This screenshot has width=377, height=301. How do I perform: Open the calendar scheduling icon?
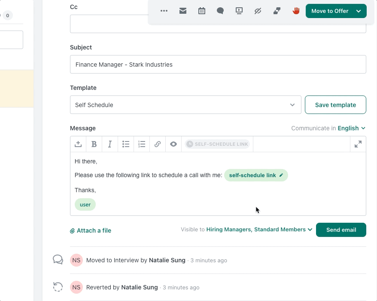pyautogui.click(x=202, y=11)
